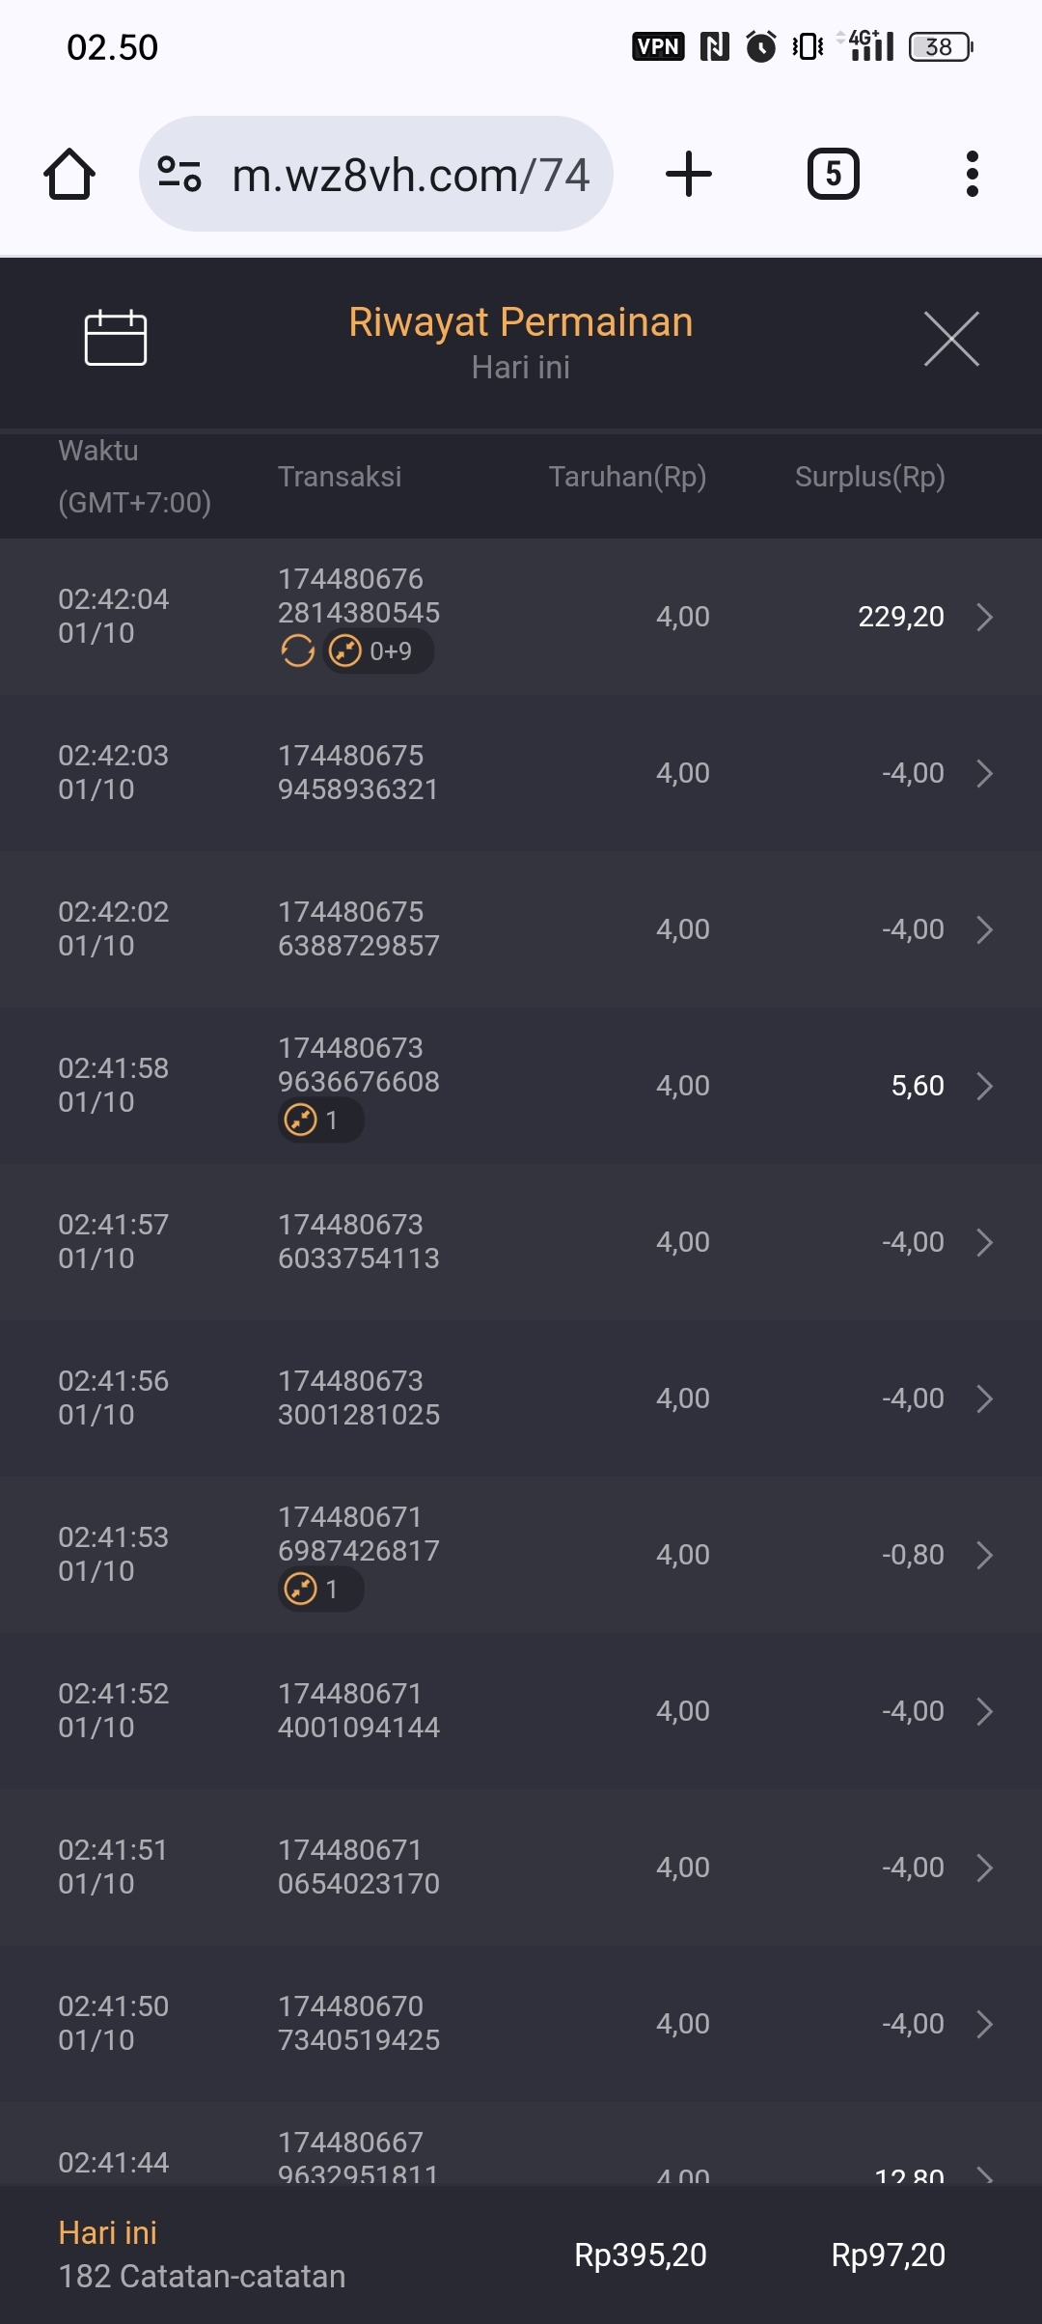Close the Riwayat Permainan panel
The image size is (1042, 2324).
pos(951,339)
